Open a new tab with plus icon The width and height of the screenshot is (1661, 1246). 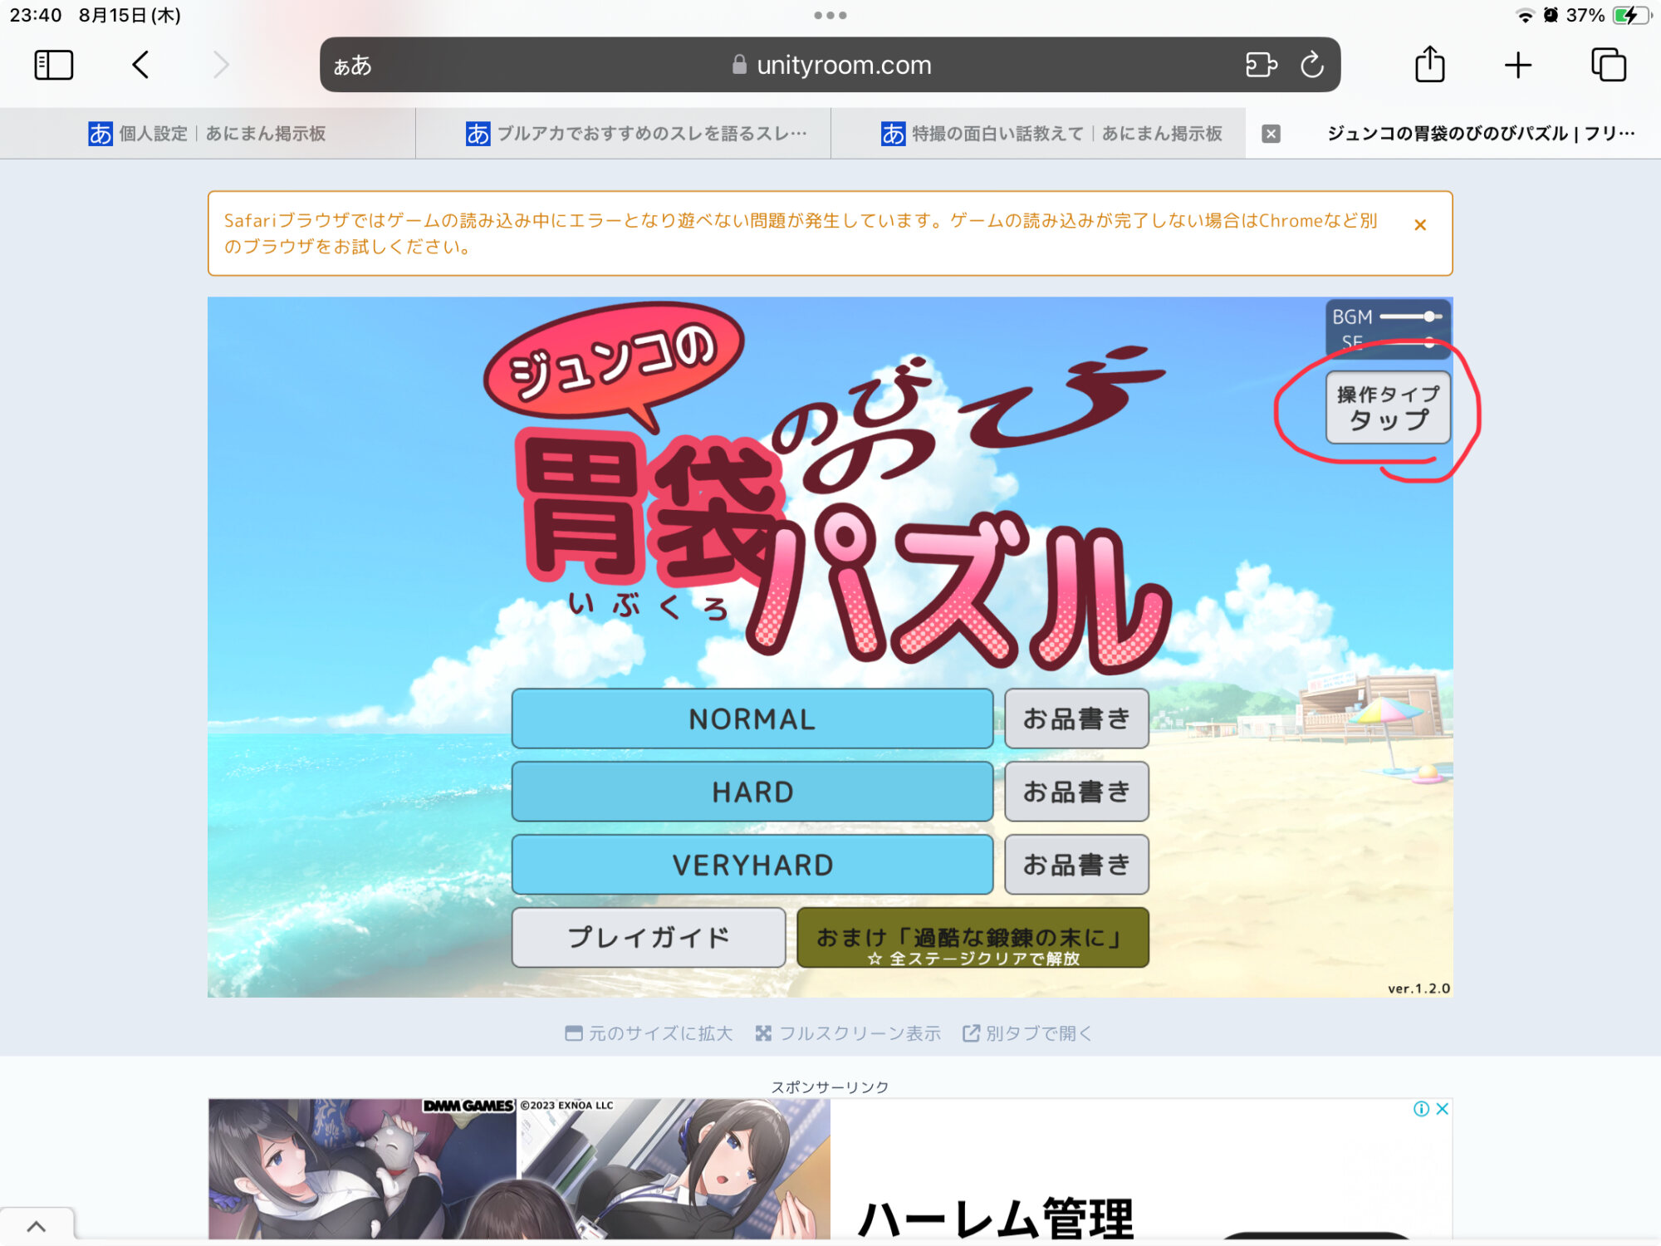coord(1517,65)
